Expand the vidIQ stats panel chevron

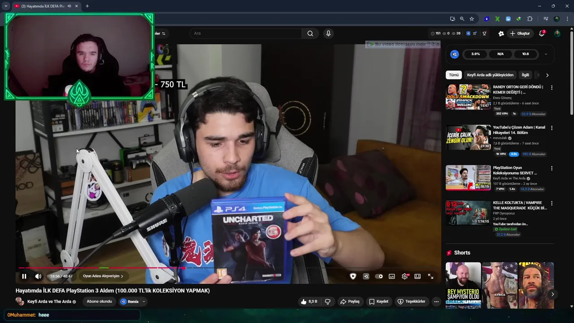pyautogui.click(x=546, y=54)
